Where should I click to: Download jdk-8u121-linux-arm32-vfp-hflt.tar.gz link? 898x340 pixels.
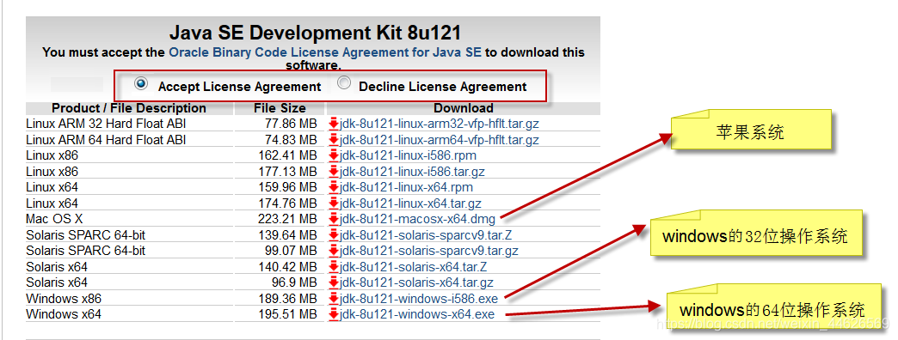pos(440,124)
